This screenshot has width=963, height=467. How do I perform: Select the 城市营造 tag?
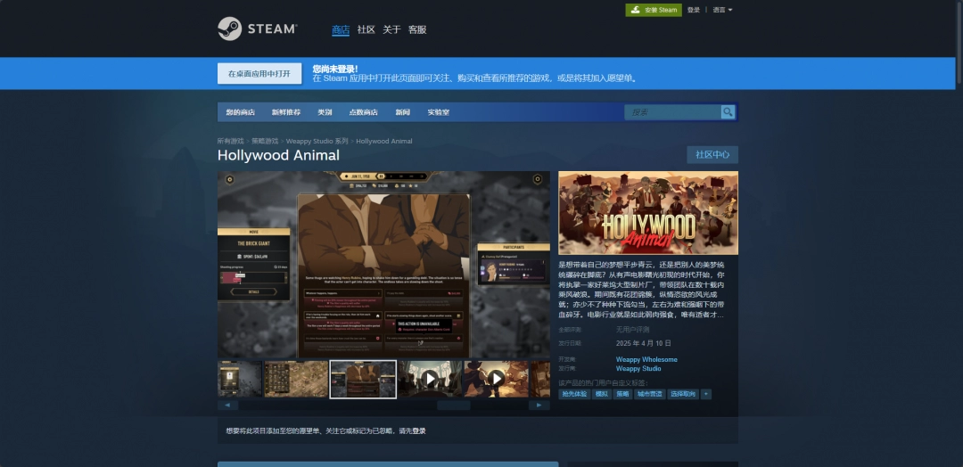pos(649,394)
